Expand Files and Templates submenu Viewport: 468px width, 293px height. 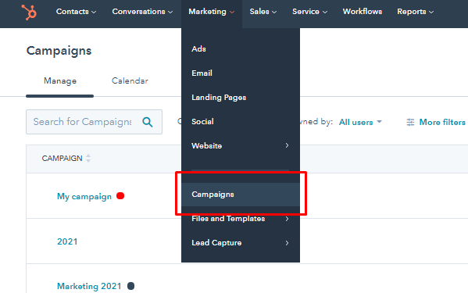[x=241, y=219]
